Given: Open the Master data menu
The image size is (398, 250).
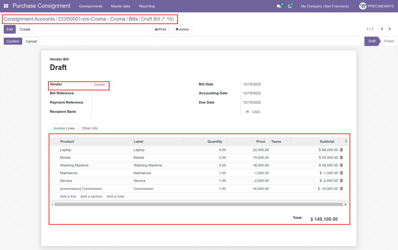Looking at the screenshot, I should [121, 6].
